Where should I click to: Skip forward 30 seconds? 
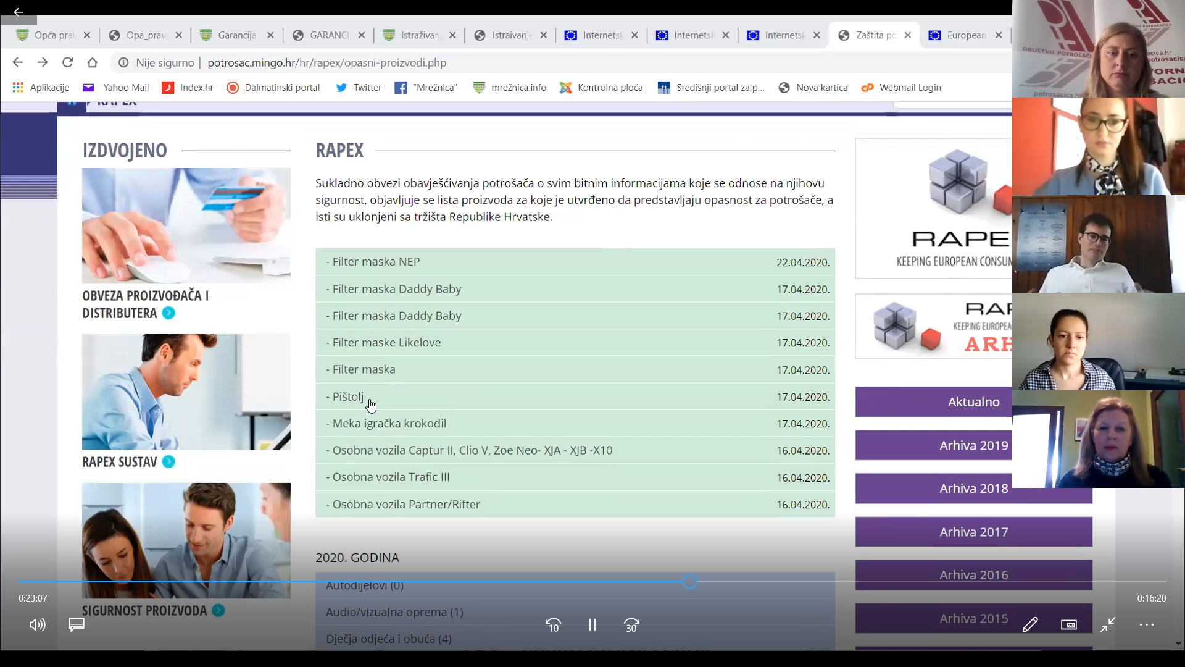(631, 625)
